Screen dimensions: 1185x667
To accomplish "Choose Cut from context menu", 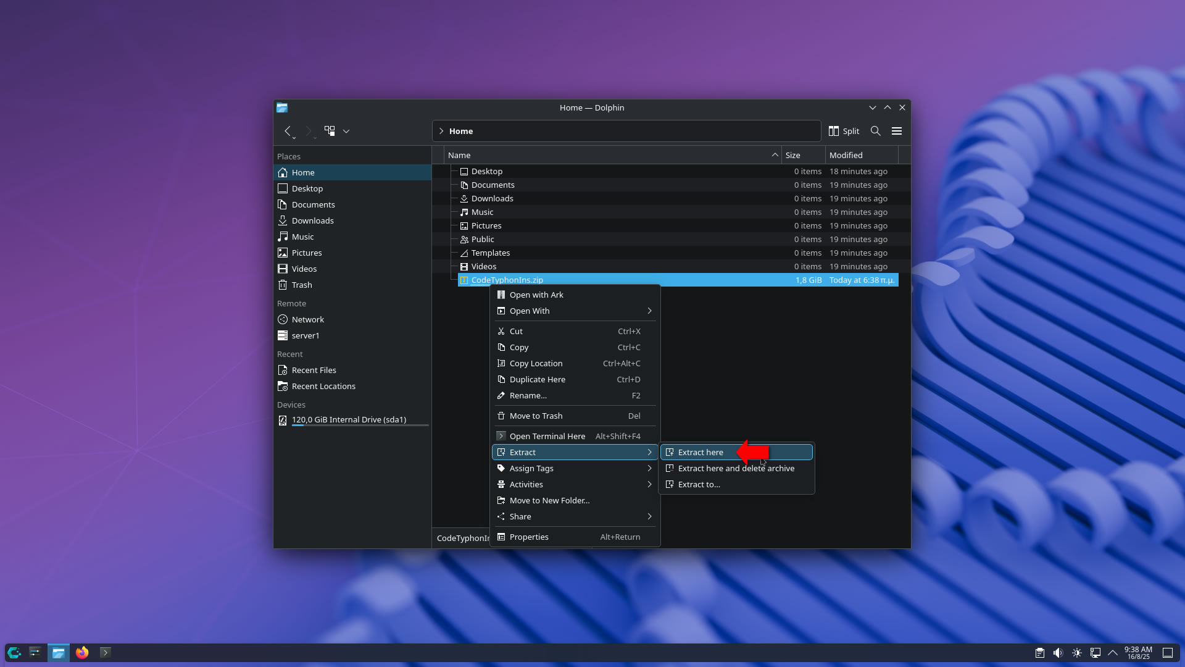I will pos(575,331).
